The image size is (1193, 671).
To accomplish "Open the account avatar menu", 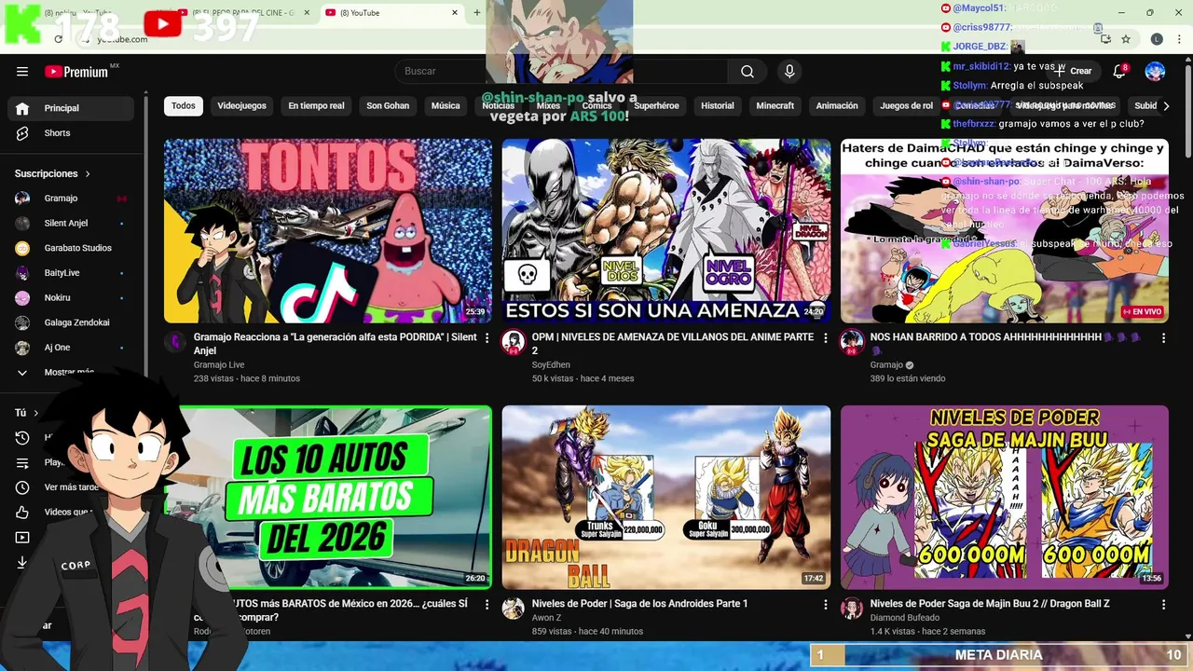I will coord(1155,71).
